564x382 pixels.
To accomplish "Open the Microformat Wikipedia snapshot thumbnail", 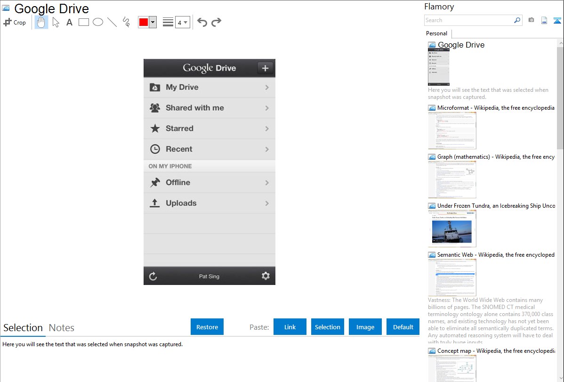I will pos(452,130).
